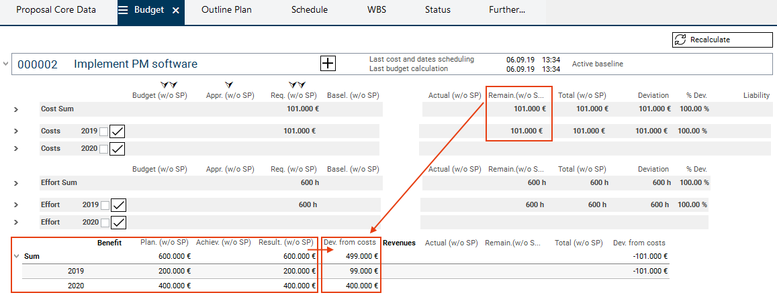Tick the small checkbox for Costs 2020
Image resolution: width=777 pixels, height=295 pixels.
pyautogui.click(x=103, y=149)
